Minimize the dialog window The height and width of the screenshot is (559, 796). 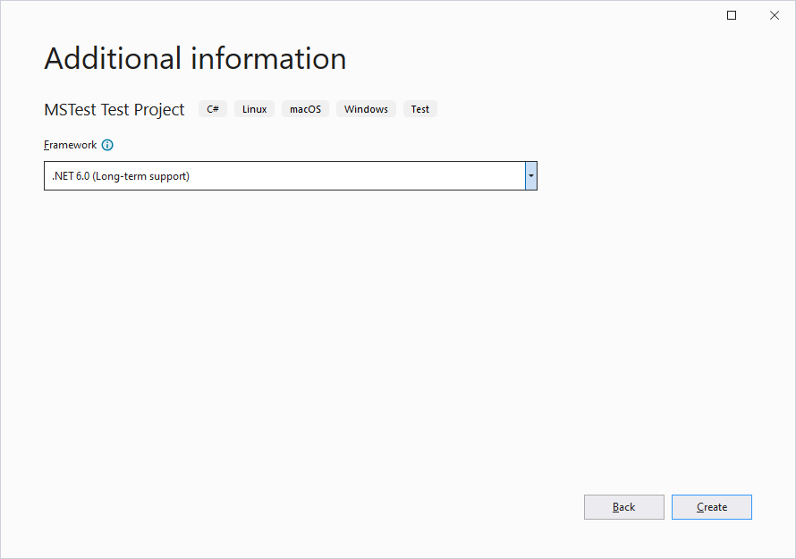click(731, 15)
